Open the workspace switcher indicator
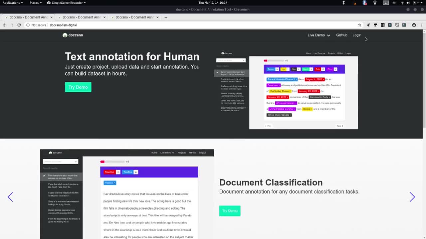426x239 pixels. (386, 3)
